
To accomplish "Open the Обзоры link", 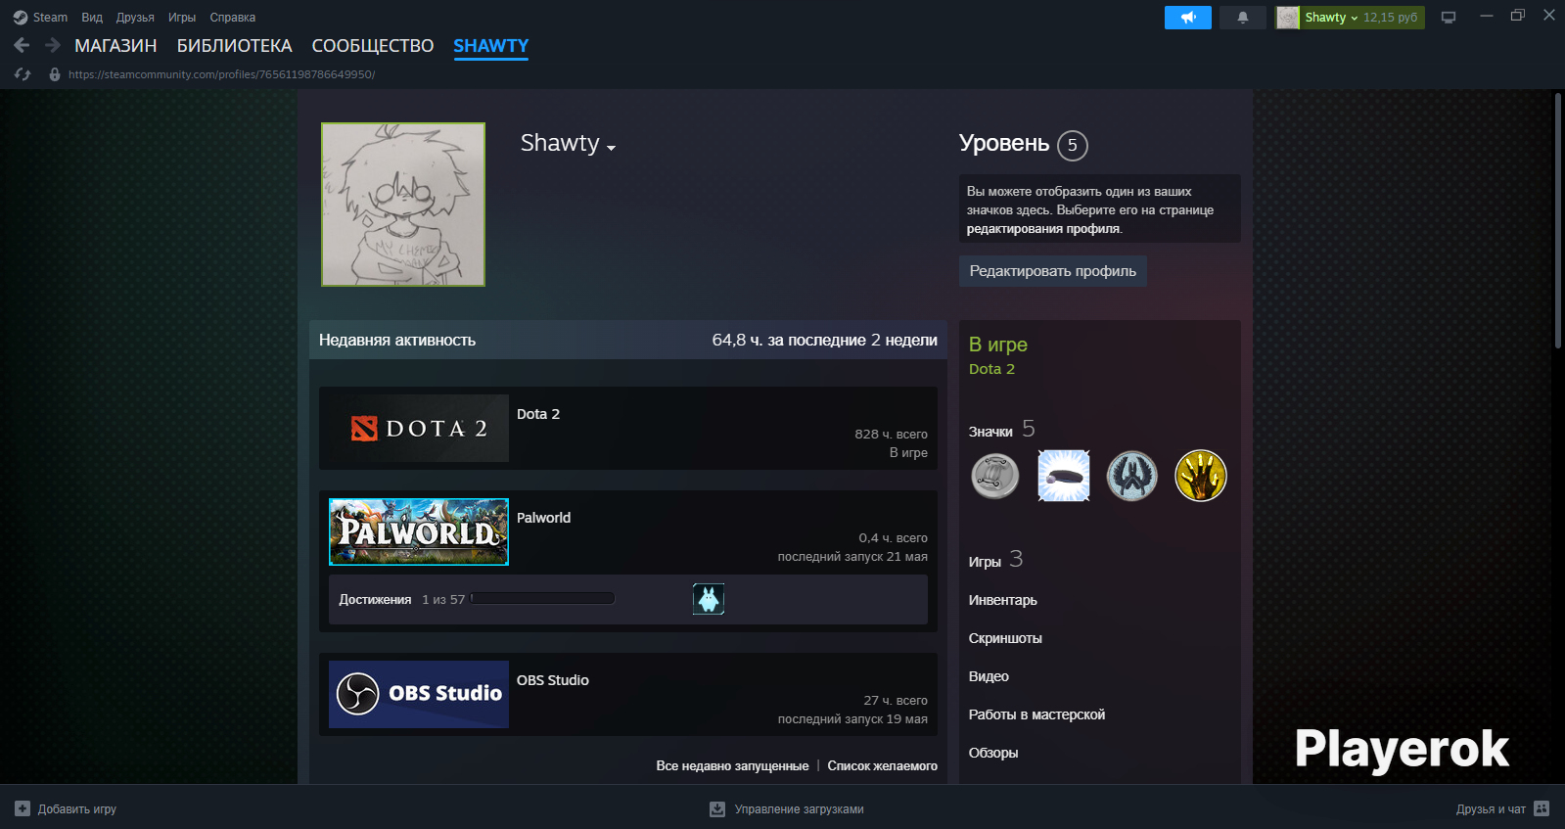I will coord(993,753).
